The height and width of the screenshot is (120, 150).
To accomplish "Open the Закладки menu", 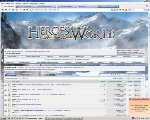I will click(18, 4).
